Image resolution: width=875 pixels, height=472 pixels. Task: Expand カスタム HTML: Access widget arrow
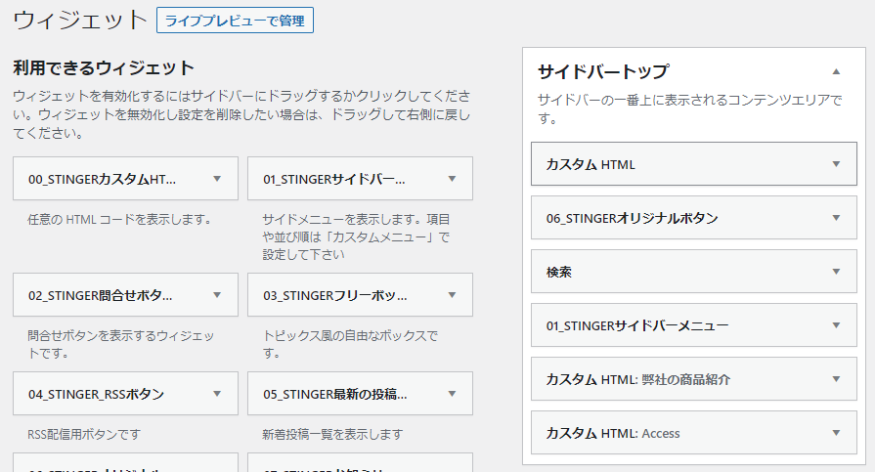836,433
